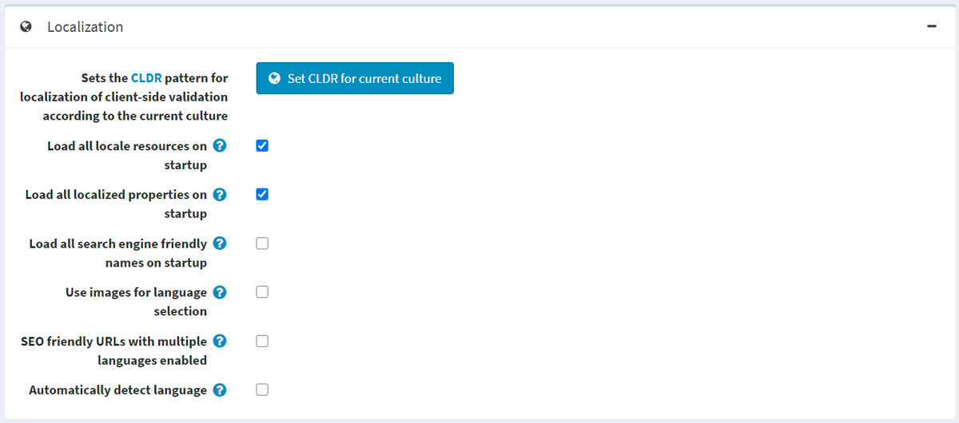Click the 'Use images for language selection' label text

[136, 302]
